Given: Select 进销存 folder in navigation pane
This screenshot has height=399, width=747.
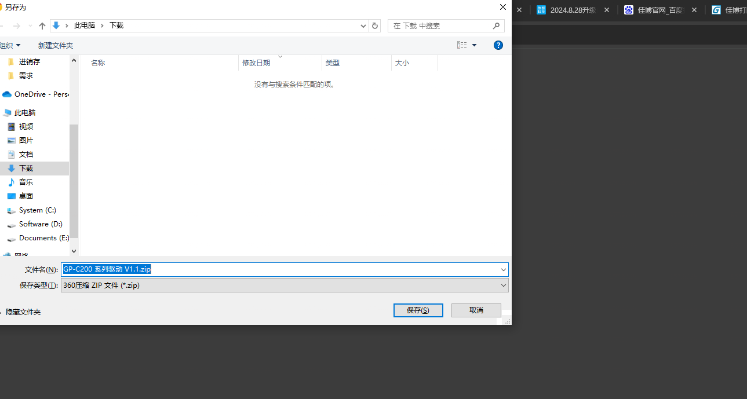Looking at the screenshot, I should (30, 61).
